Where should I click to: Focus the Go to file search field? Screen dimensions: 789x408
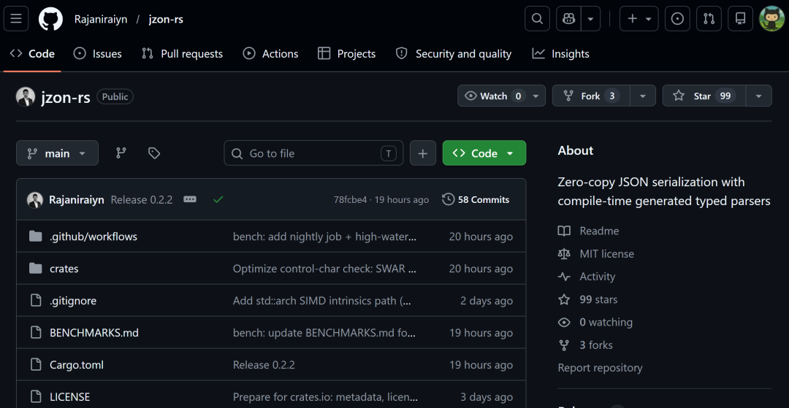click(313, 153)
